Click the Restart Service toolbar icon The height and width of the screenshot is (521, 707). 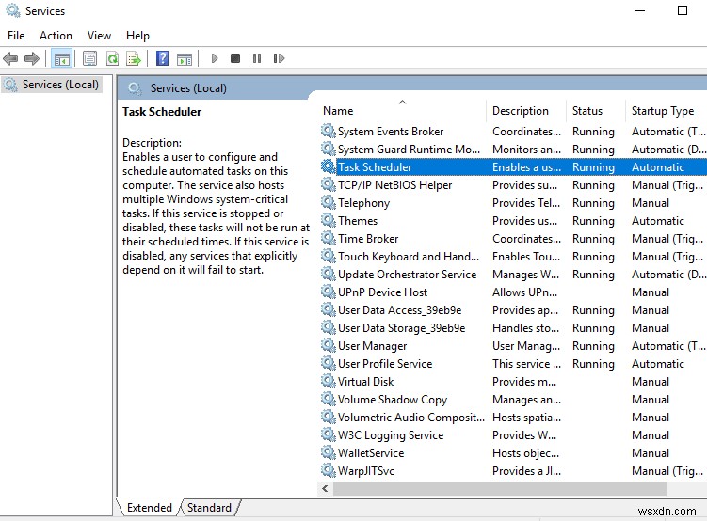(278, 58)
